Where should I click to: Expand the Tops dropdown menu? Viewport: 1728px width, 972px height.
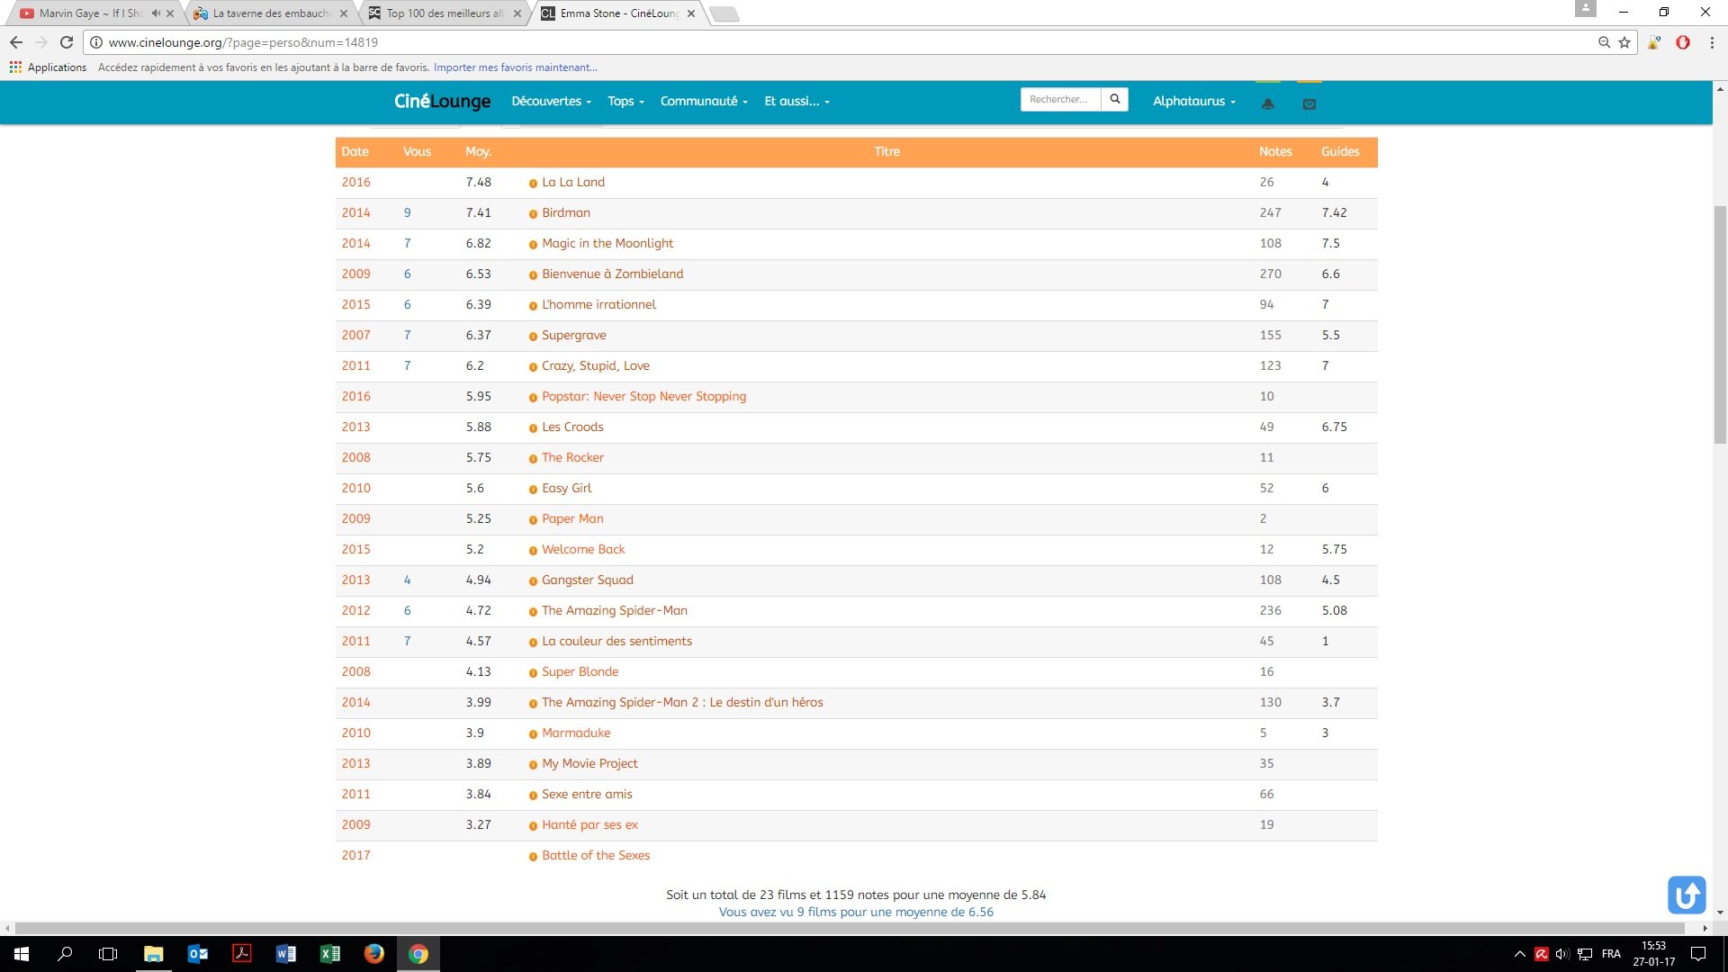[x=625, y=101]
